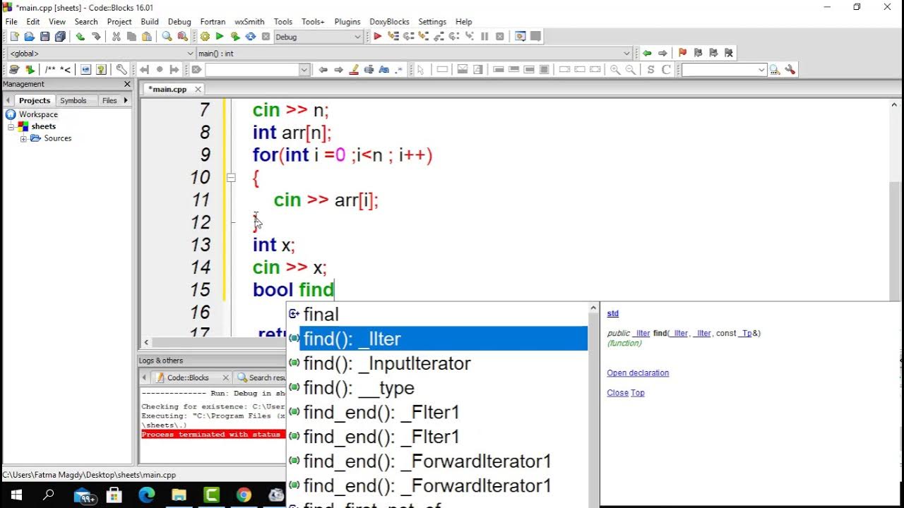Click the zoom in magnifier icon
Viewport: 904px width, 508px height.
click(615, 70)
